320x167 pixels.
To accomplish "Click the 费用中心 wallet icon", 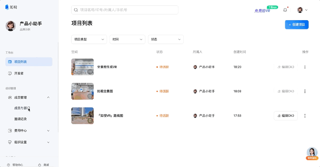I will click(x=10, y=131).
